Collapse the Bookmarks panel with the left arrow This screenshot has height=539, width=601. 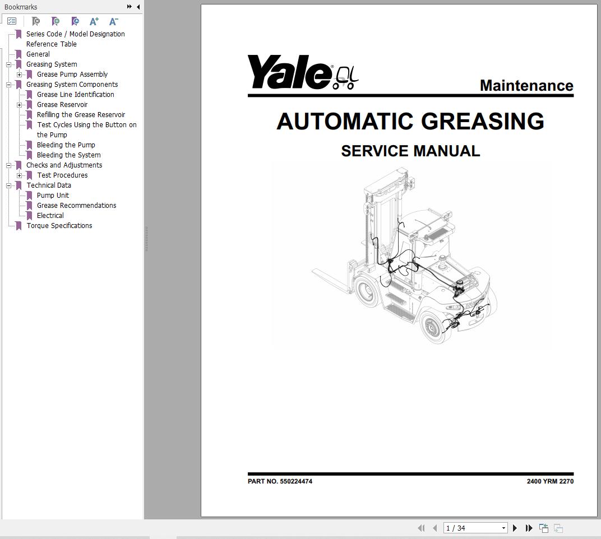[x=138, y=7]
